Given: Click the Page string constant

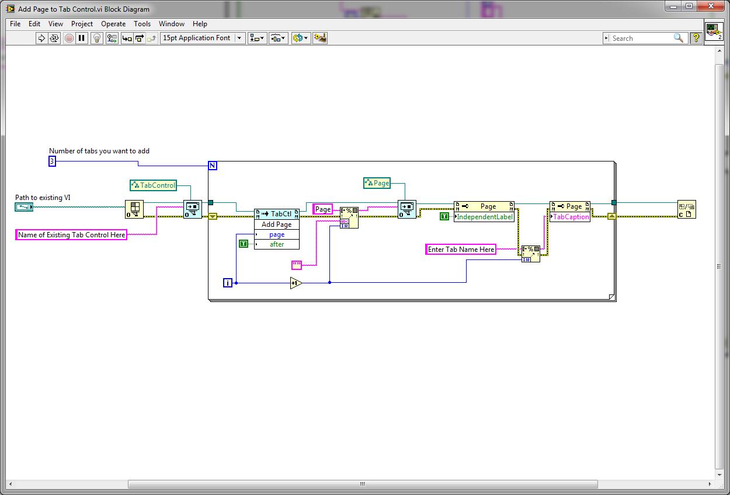Looking at the screenshot, I should [x=323, y=209].
